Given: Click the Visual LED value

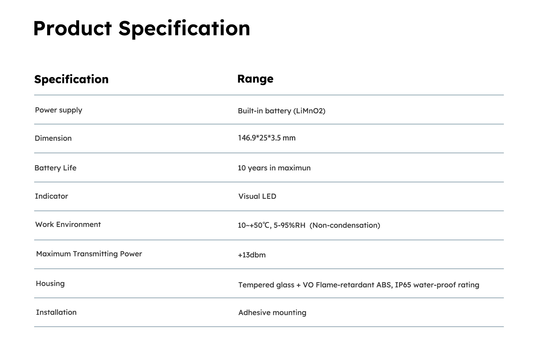Looking at the screenshot, I should (257, 196).
